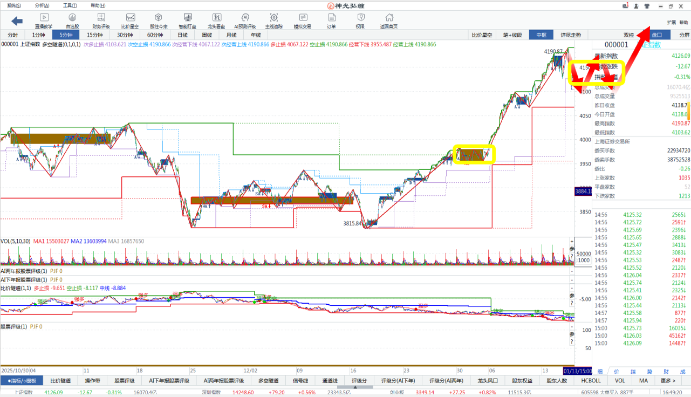Switch to the 15分钟 period tab
This screenshot has width=691, height=397.
(95, 35)
